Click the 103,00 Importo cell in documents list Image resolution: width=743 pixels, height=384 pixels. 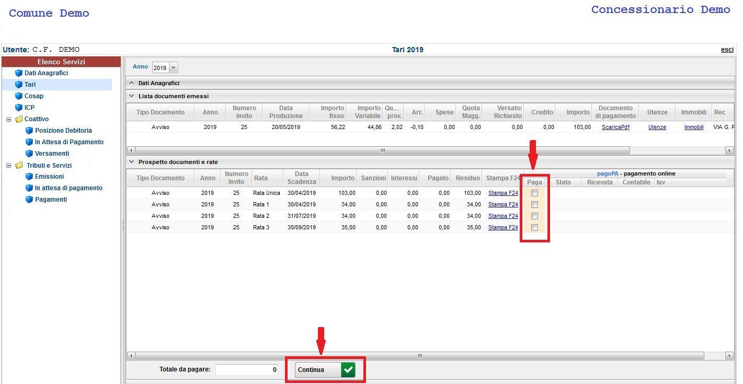pos(581,127)
